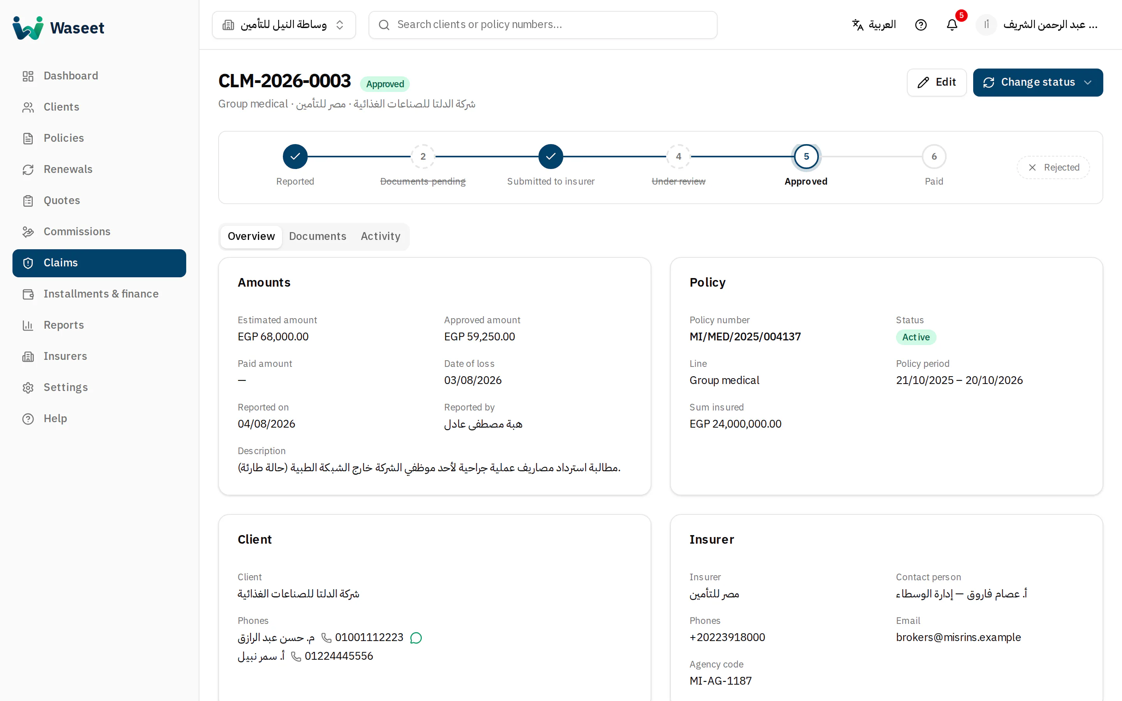1122x701 pixels.
Task: View Commissions in the sidebar
Action: tap(99, 231)
